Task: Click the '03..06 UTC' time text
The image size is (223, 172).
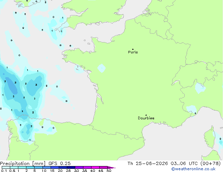Action: click(x=184, y=164)
